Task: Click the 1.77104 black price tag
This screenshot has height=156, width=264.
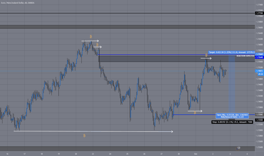Action: tap(259, 13)
